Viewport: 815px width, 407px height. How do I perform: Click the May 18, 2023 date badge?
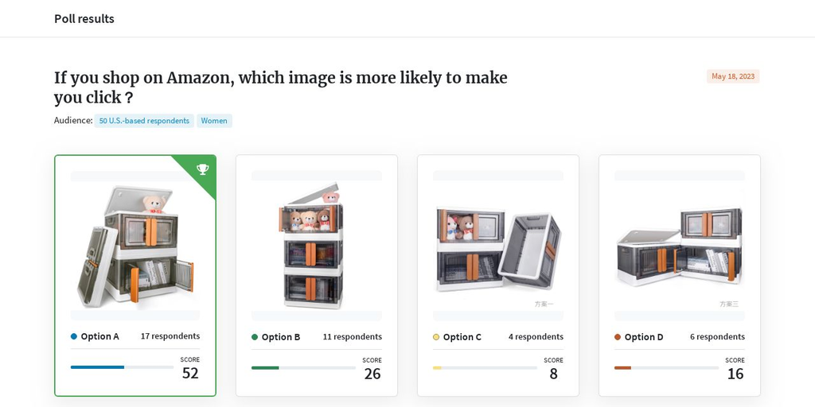tap(733, 76)
